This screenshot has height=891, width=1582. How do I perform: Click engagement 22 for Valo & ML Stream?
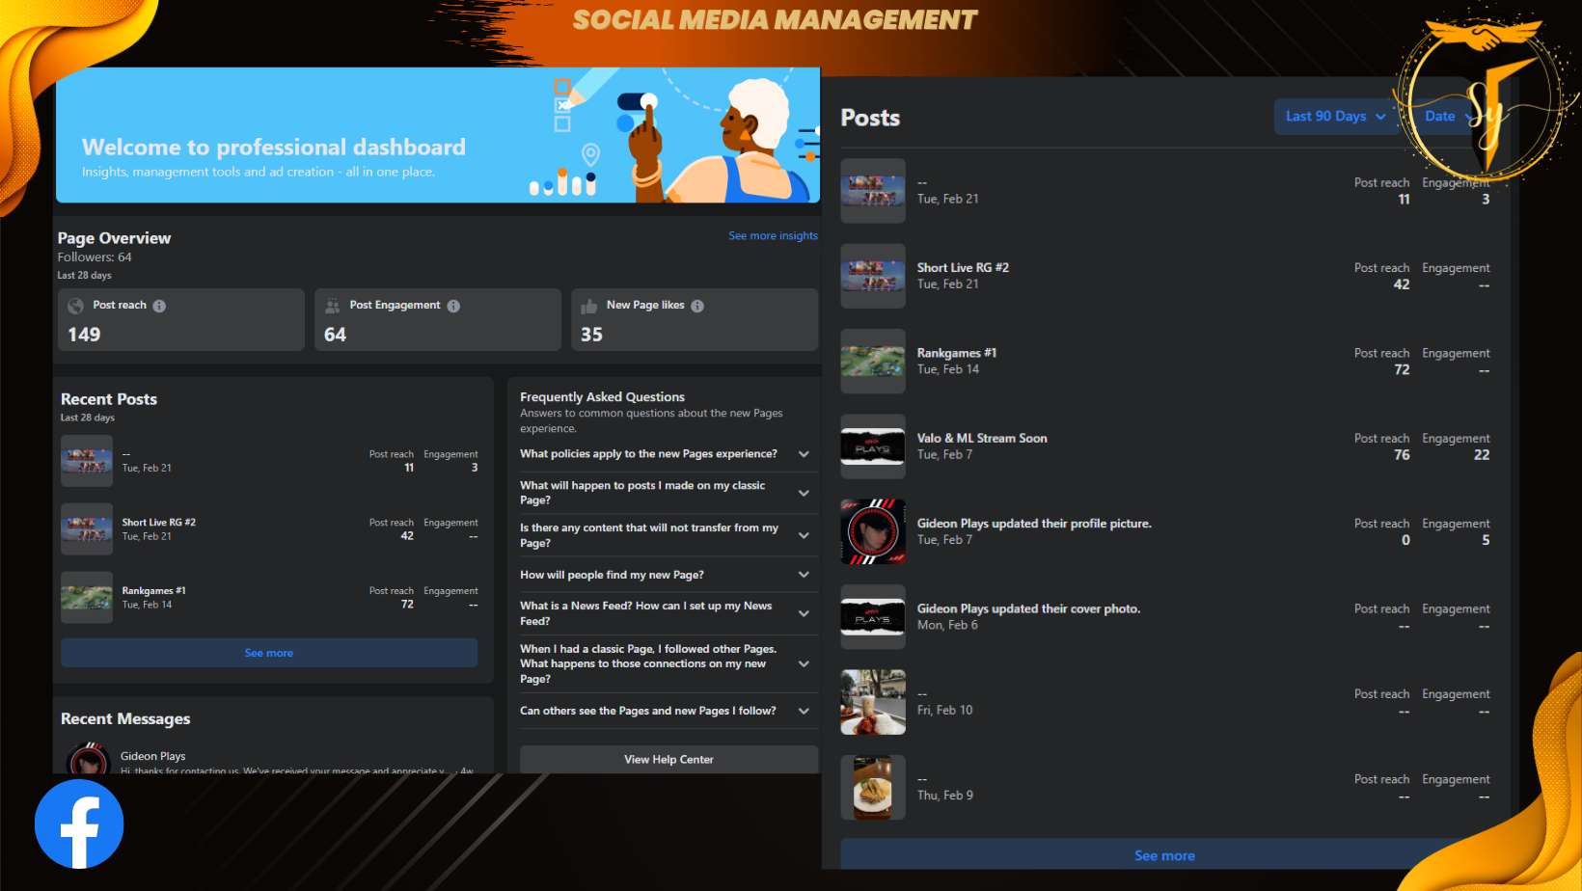click(1482, 455)
